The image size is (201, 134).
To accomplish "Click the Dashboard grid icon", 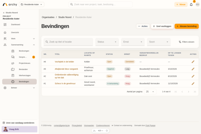I will coord(5,24).
